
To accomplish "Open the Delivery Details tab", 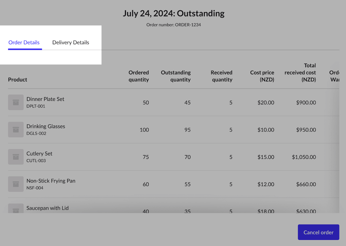I will click(x=71, y=43).
